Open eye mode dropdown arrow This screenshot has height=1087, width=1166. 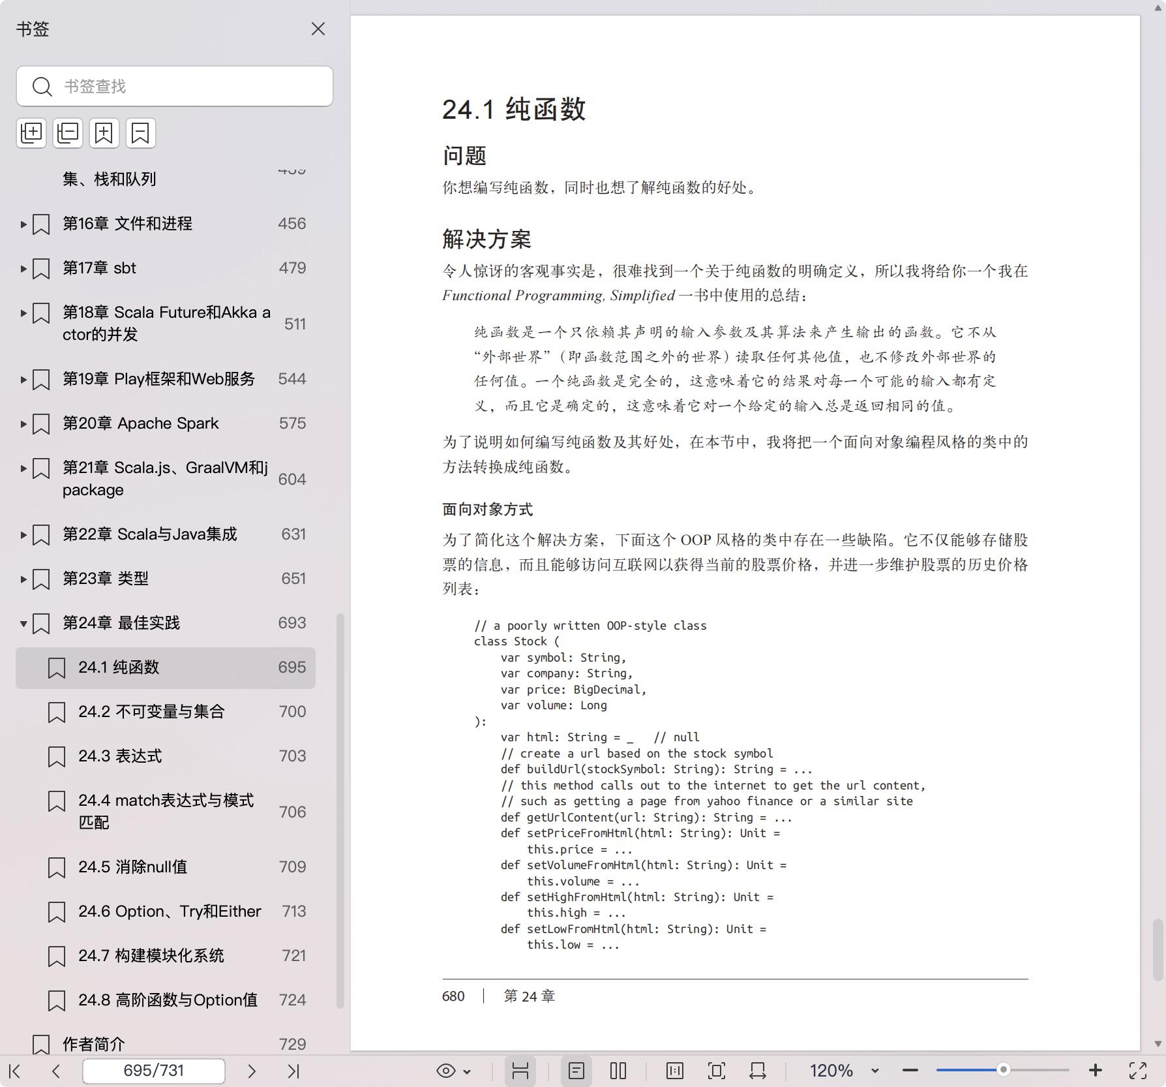[x=467, y=1071]
